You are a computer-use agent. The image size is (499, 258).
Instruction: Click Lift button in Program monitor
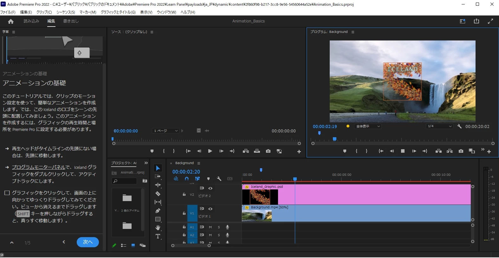pos(439,151)
